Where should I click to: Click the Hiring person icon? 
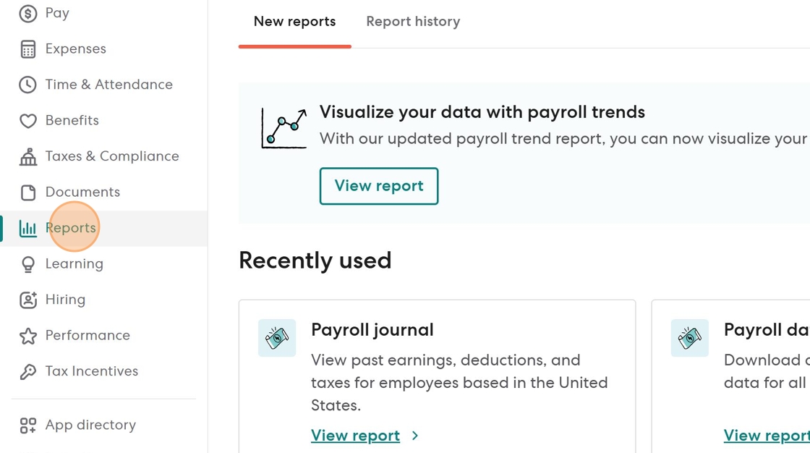pyautogui.click(x=27, y=300)
